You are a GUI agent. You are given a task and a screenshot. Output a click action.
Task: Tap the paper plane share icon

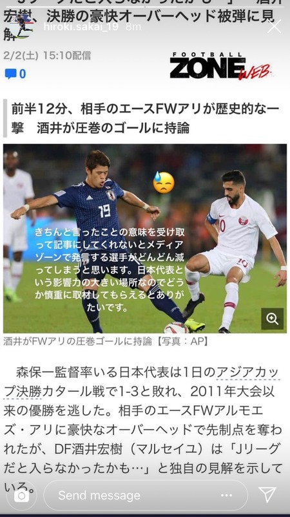tap(267, 494)
